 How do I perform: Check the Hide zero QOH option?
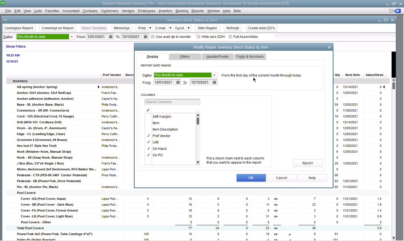(199, 37)
